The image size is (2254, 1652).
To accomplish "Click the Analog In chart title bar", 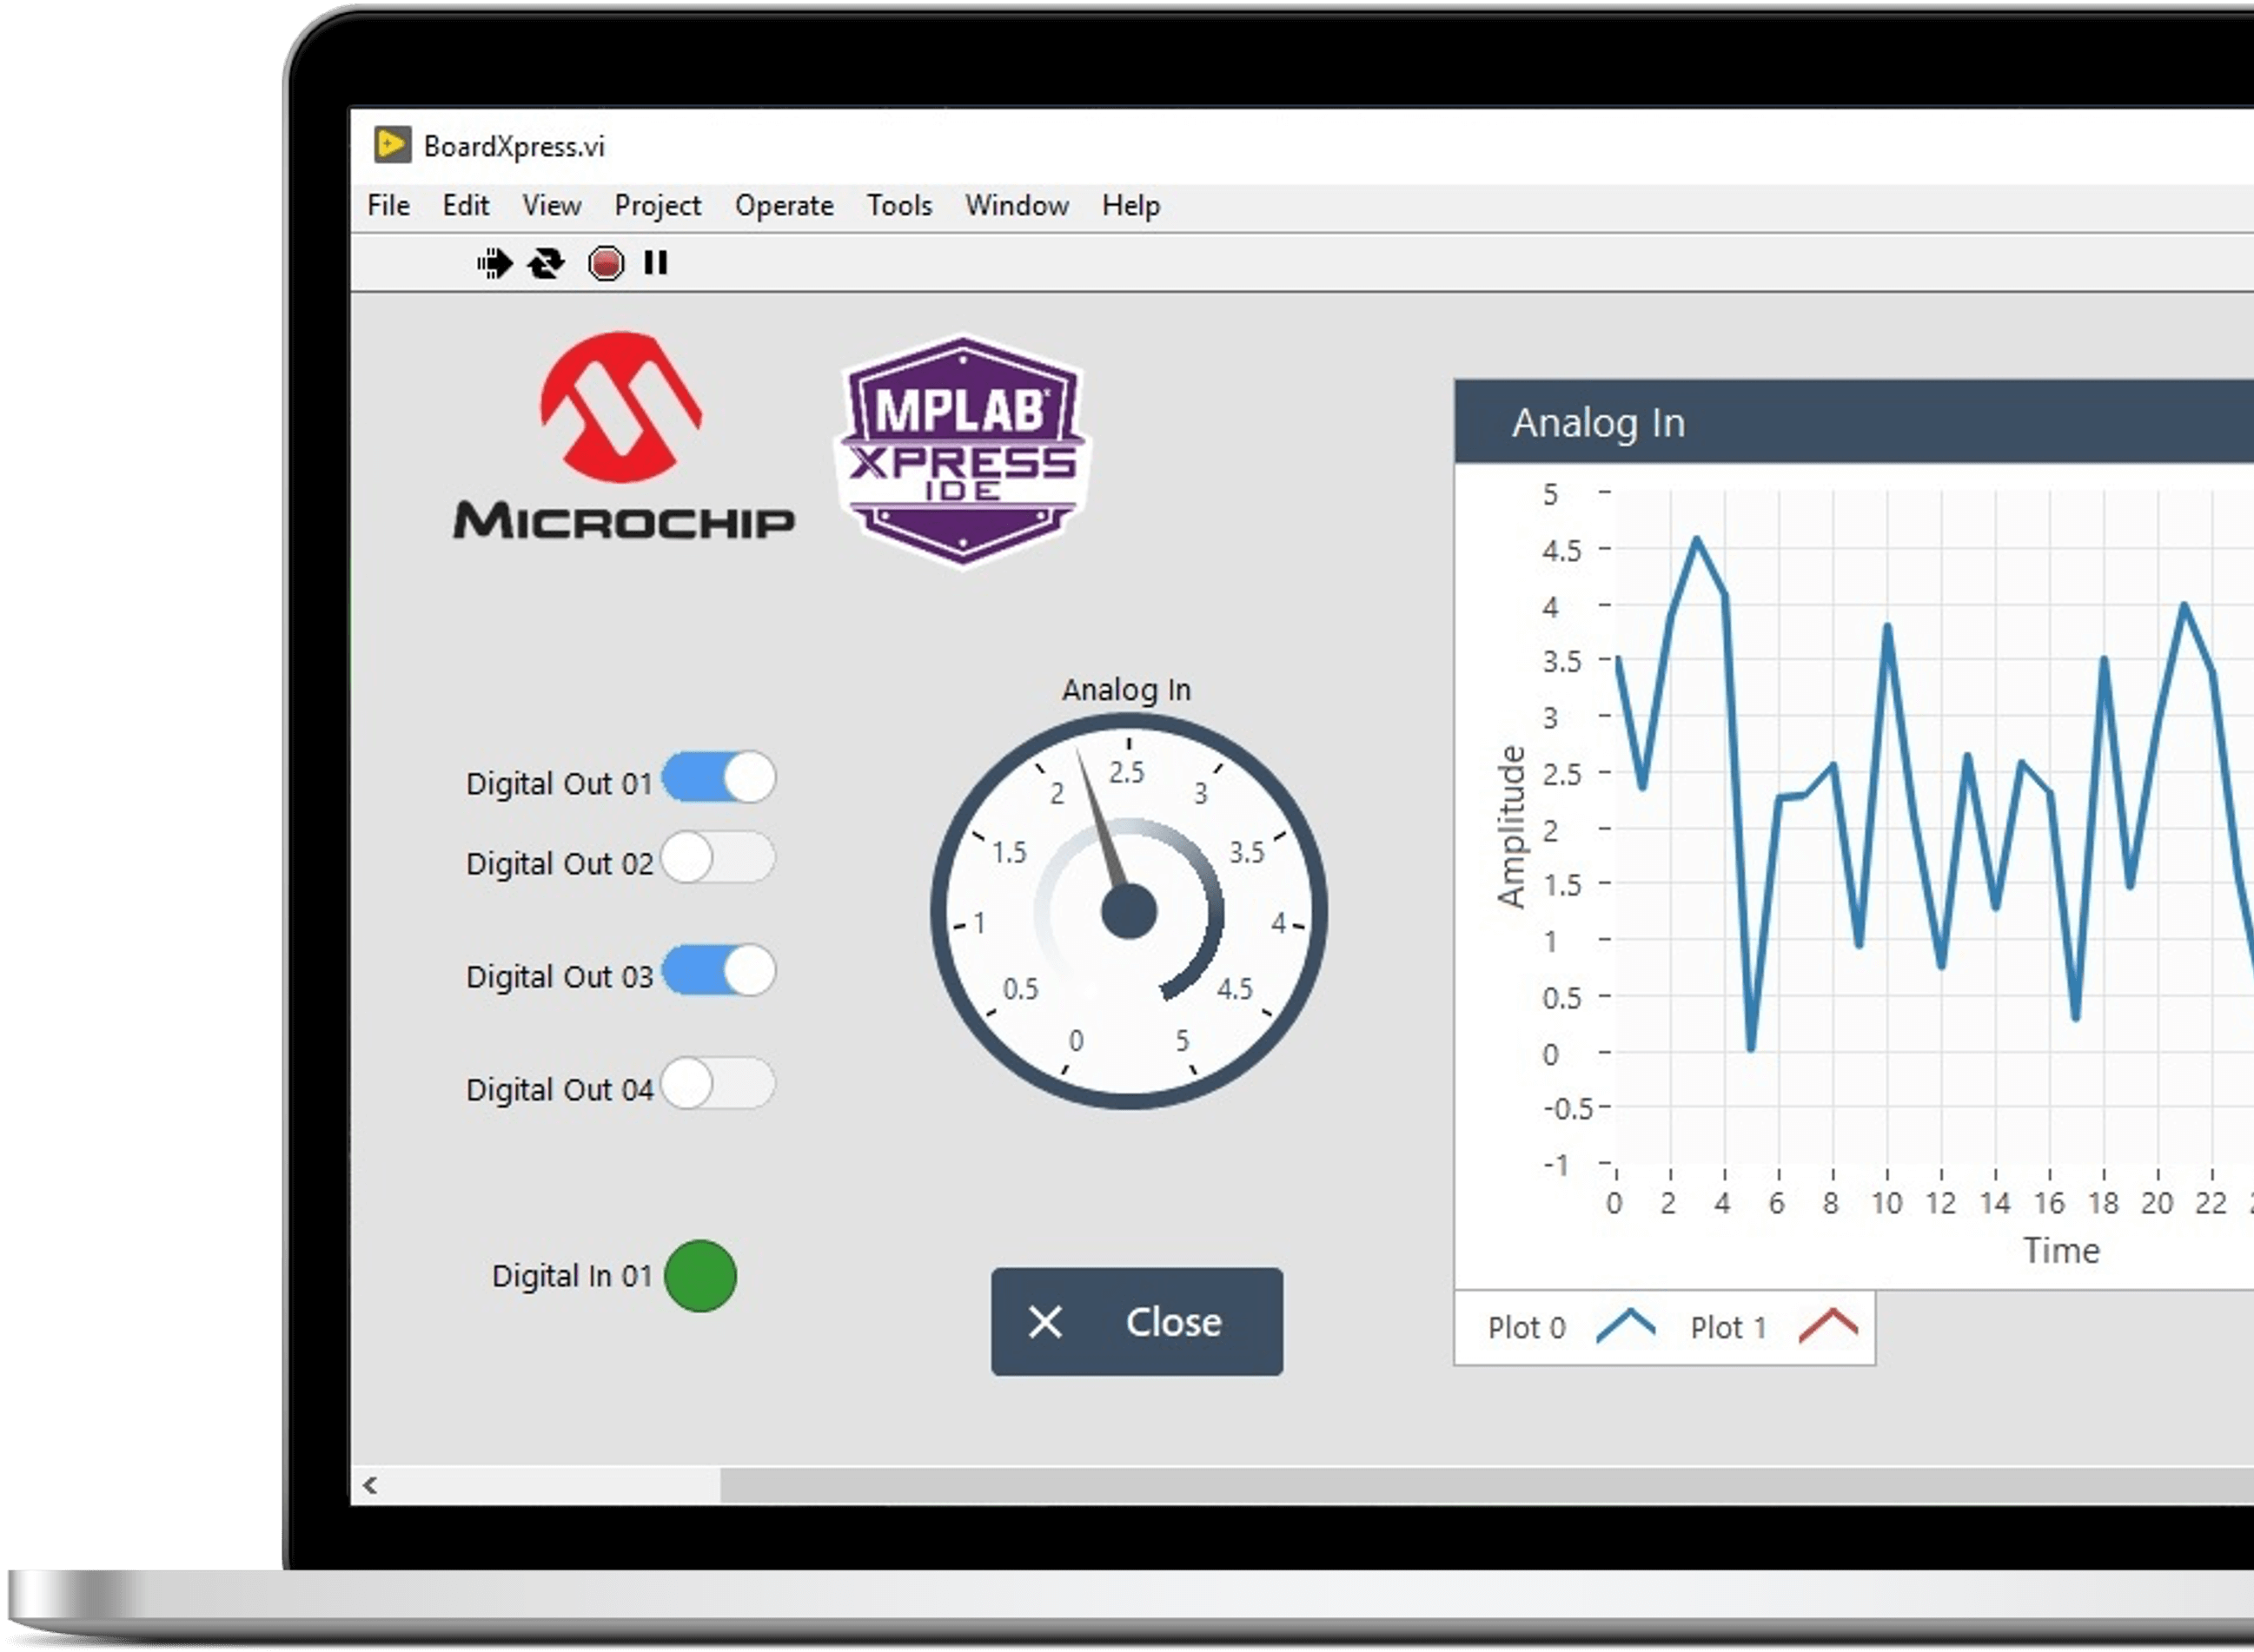I will (x=1853, y=421).
